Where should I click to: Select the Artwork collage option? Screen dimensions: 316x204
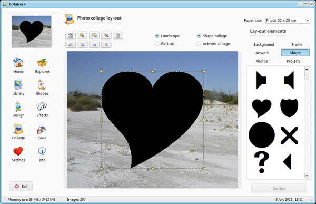(213, 44)
